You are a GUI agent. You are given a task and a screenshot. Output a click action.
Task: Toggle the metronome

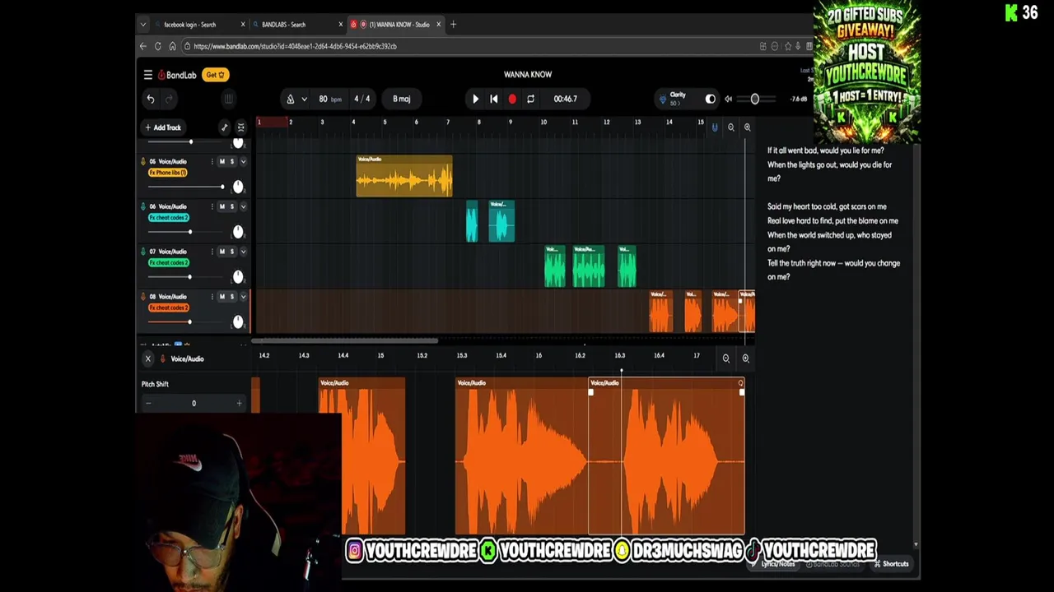(x=290, y=99)
